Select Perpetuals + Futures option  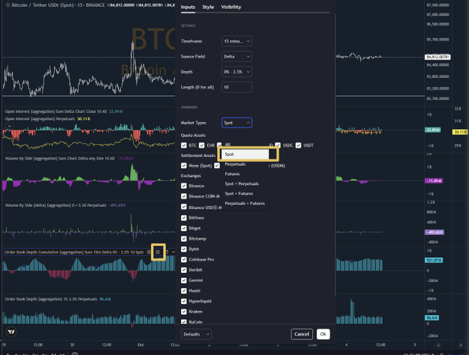pyautogui.click(x=245, y=203)
